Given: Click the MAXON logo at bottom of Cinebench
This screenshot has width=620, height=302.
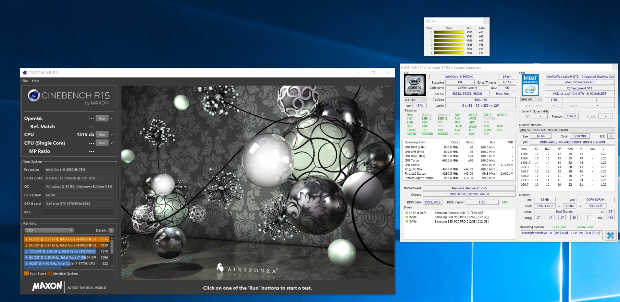Looking at the screenshot, I should 47,286.
